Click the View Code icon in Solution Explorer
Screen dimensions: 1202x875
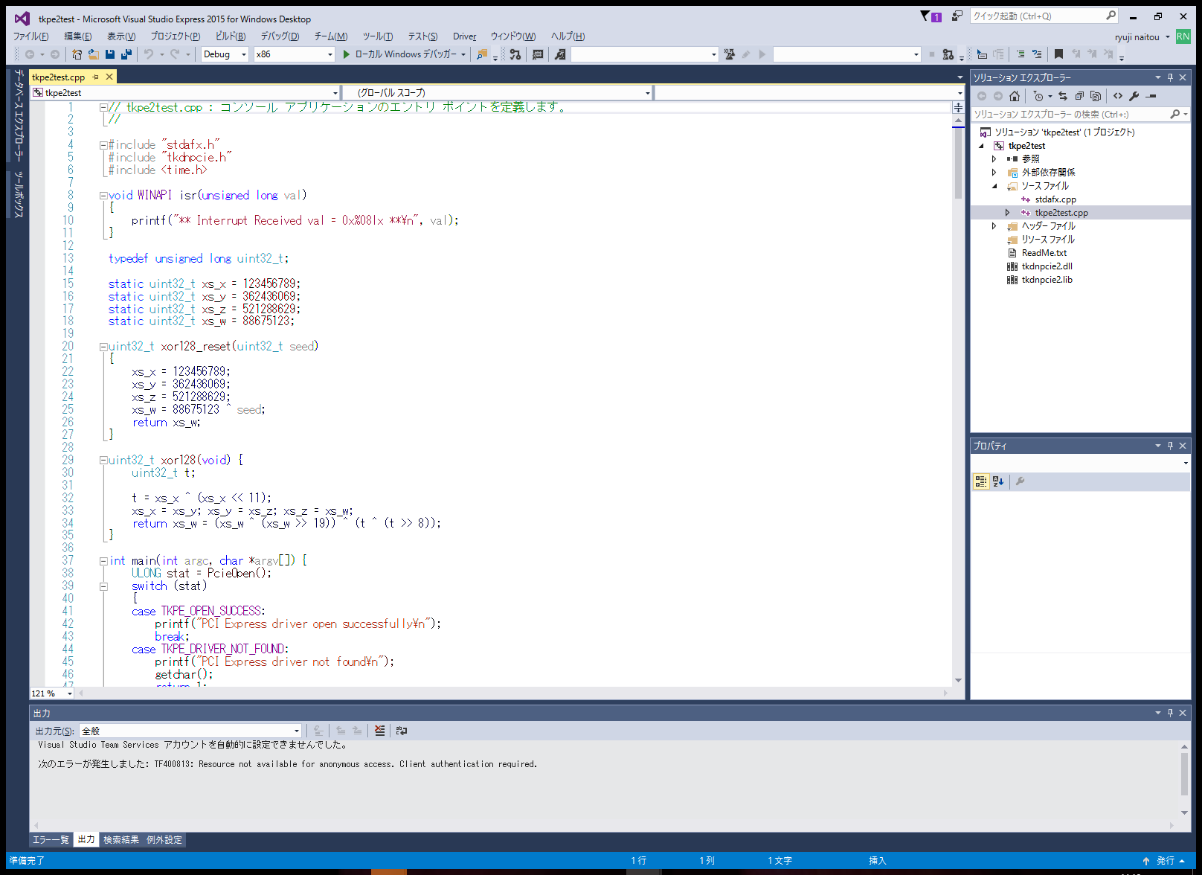click(x=1118, y=96)
